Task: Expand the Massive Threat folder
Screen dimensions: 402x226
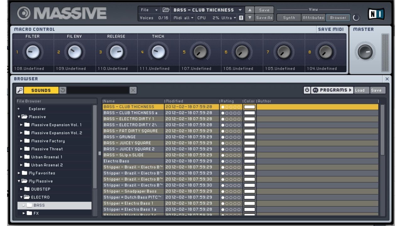Action: tap(21, 149)
